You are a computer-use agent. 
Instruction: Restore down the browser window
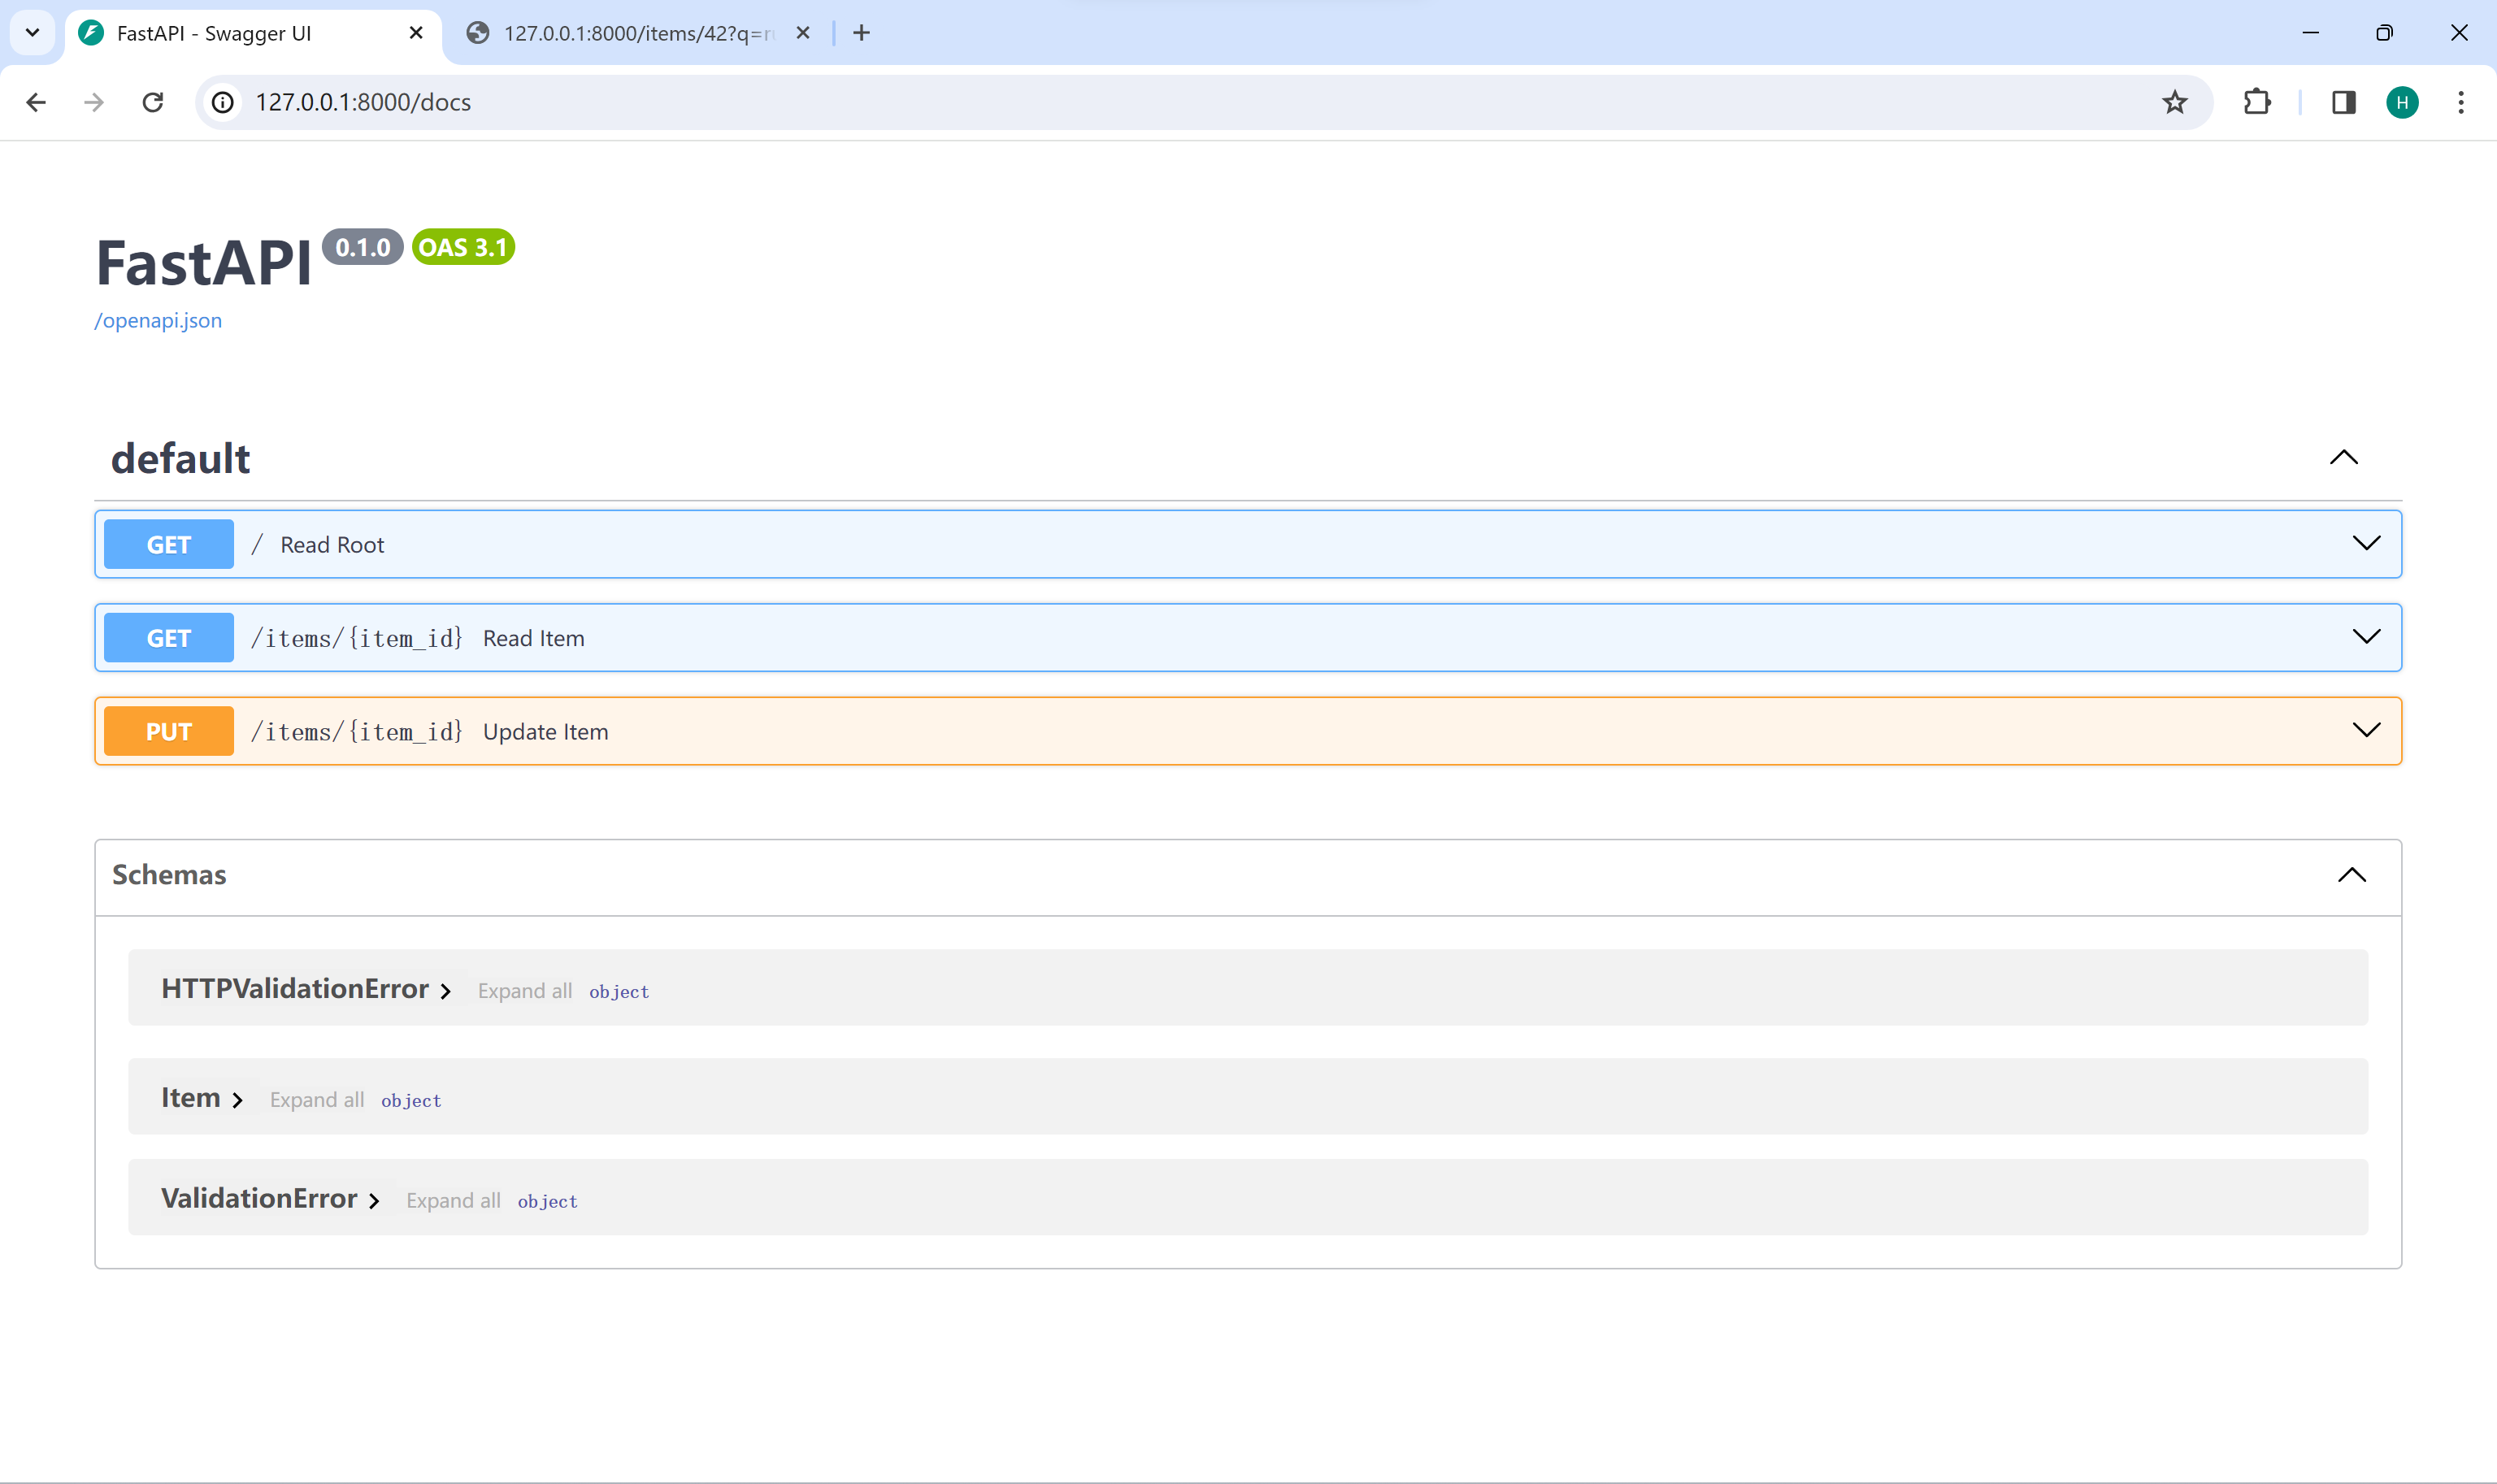pyautogui.click(x=2384, y=33)
